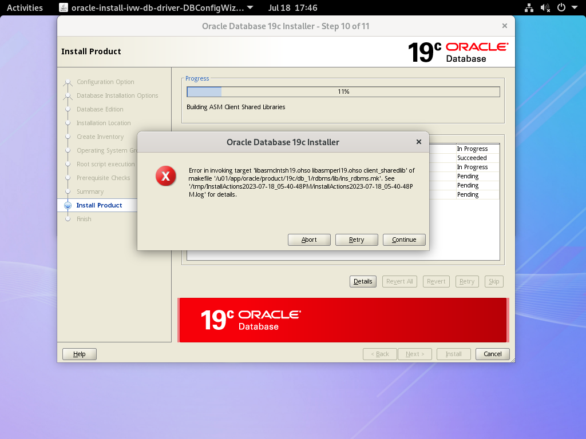586x439 pixels.
Task: Click the 11% progress bar
Action: click(x=343, y=92)
